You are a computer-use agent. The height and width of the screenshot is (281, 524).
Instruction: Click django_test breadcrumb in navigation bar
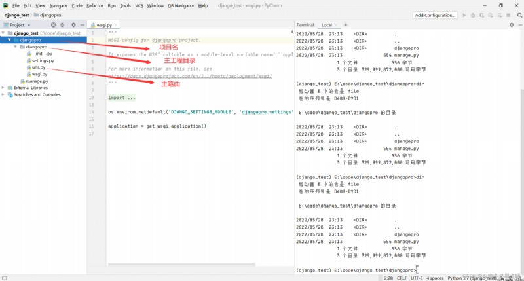tap(17, 15)
